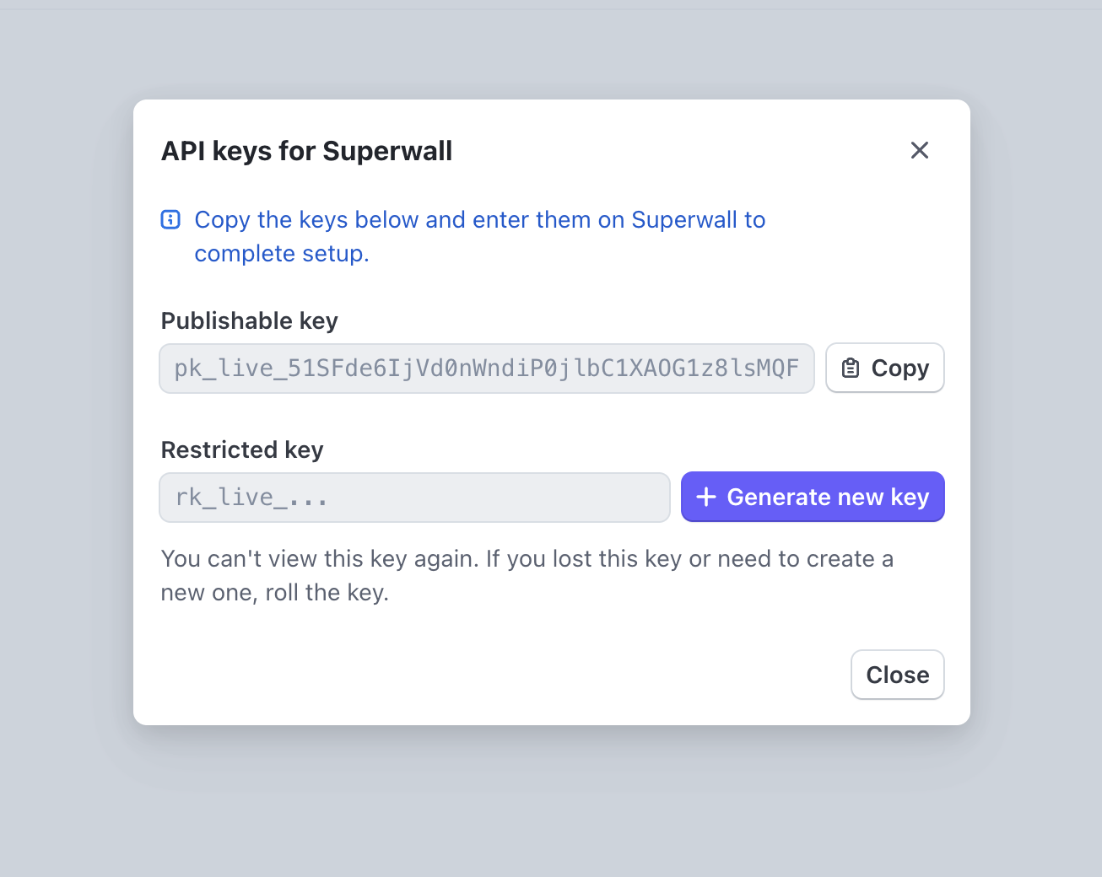The height and width of the screenshot is (877, 1102).
Task: Click the "MQF" end of the publishable key
Action: tap(779, 369)
